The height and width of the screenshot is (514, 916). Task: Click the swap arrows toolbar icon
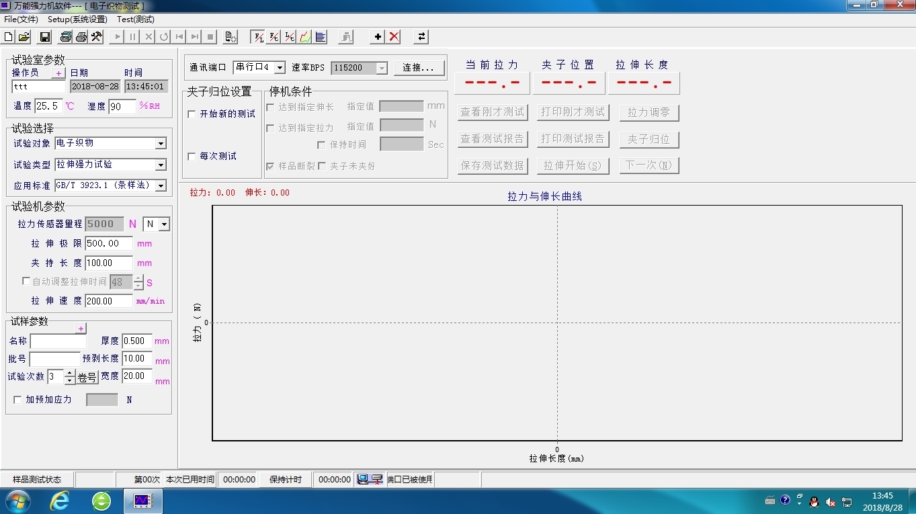tap(421, 37)
